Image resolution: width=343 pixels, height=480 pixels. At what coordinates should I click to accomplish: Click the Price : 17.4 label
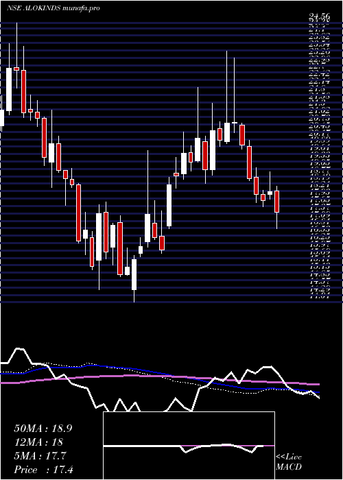(43, 469)
